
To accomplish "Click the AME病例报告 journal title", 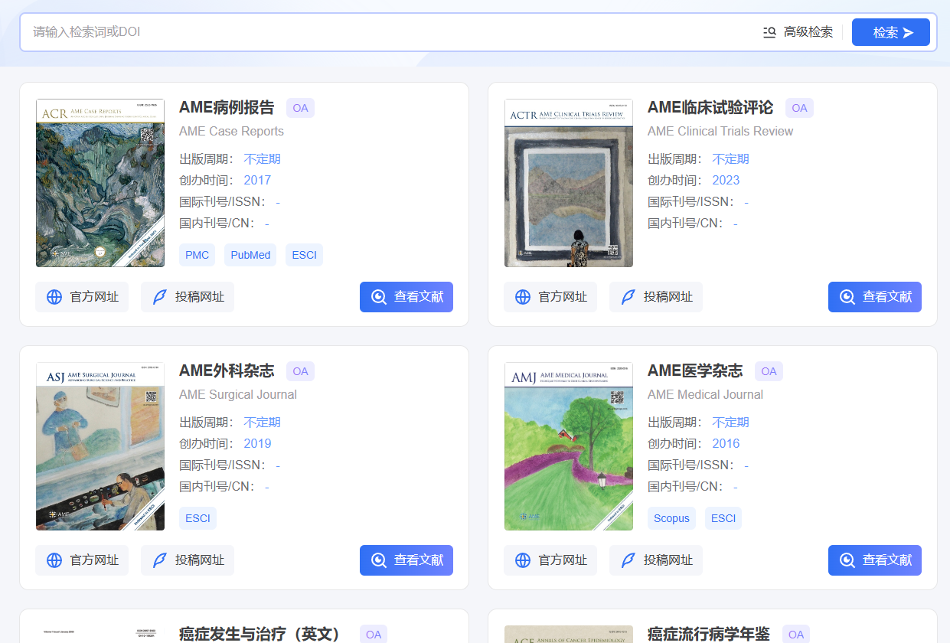I will click(x=227, y=107).
